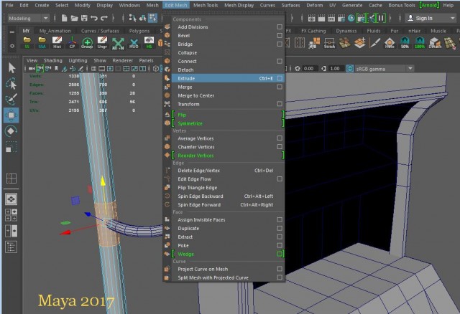This screenshot has height=314, width=460.
Task: Select Collapse from the menu
Action: pyautogui.click(x=187, y=52)
